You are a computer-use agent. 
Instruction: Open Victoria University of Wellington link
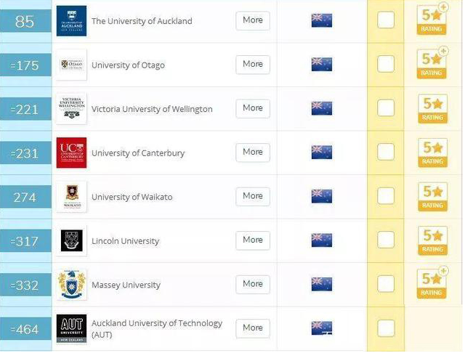coord(152,109)
